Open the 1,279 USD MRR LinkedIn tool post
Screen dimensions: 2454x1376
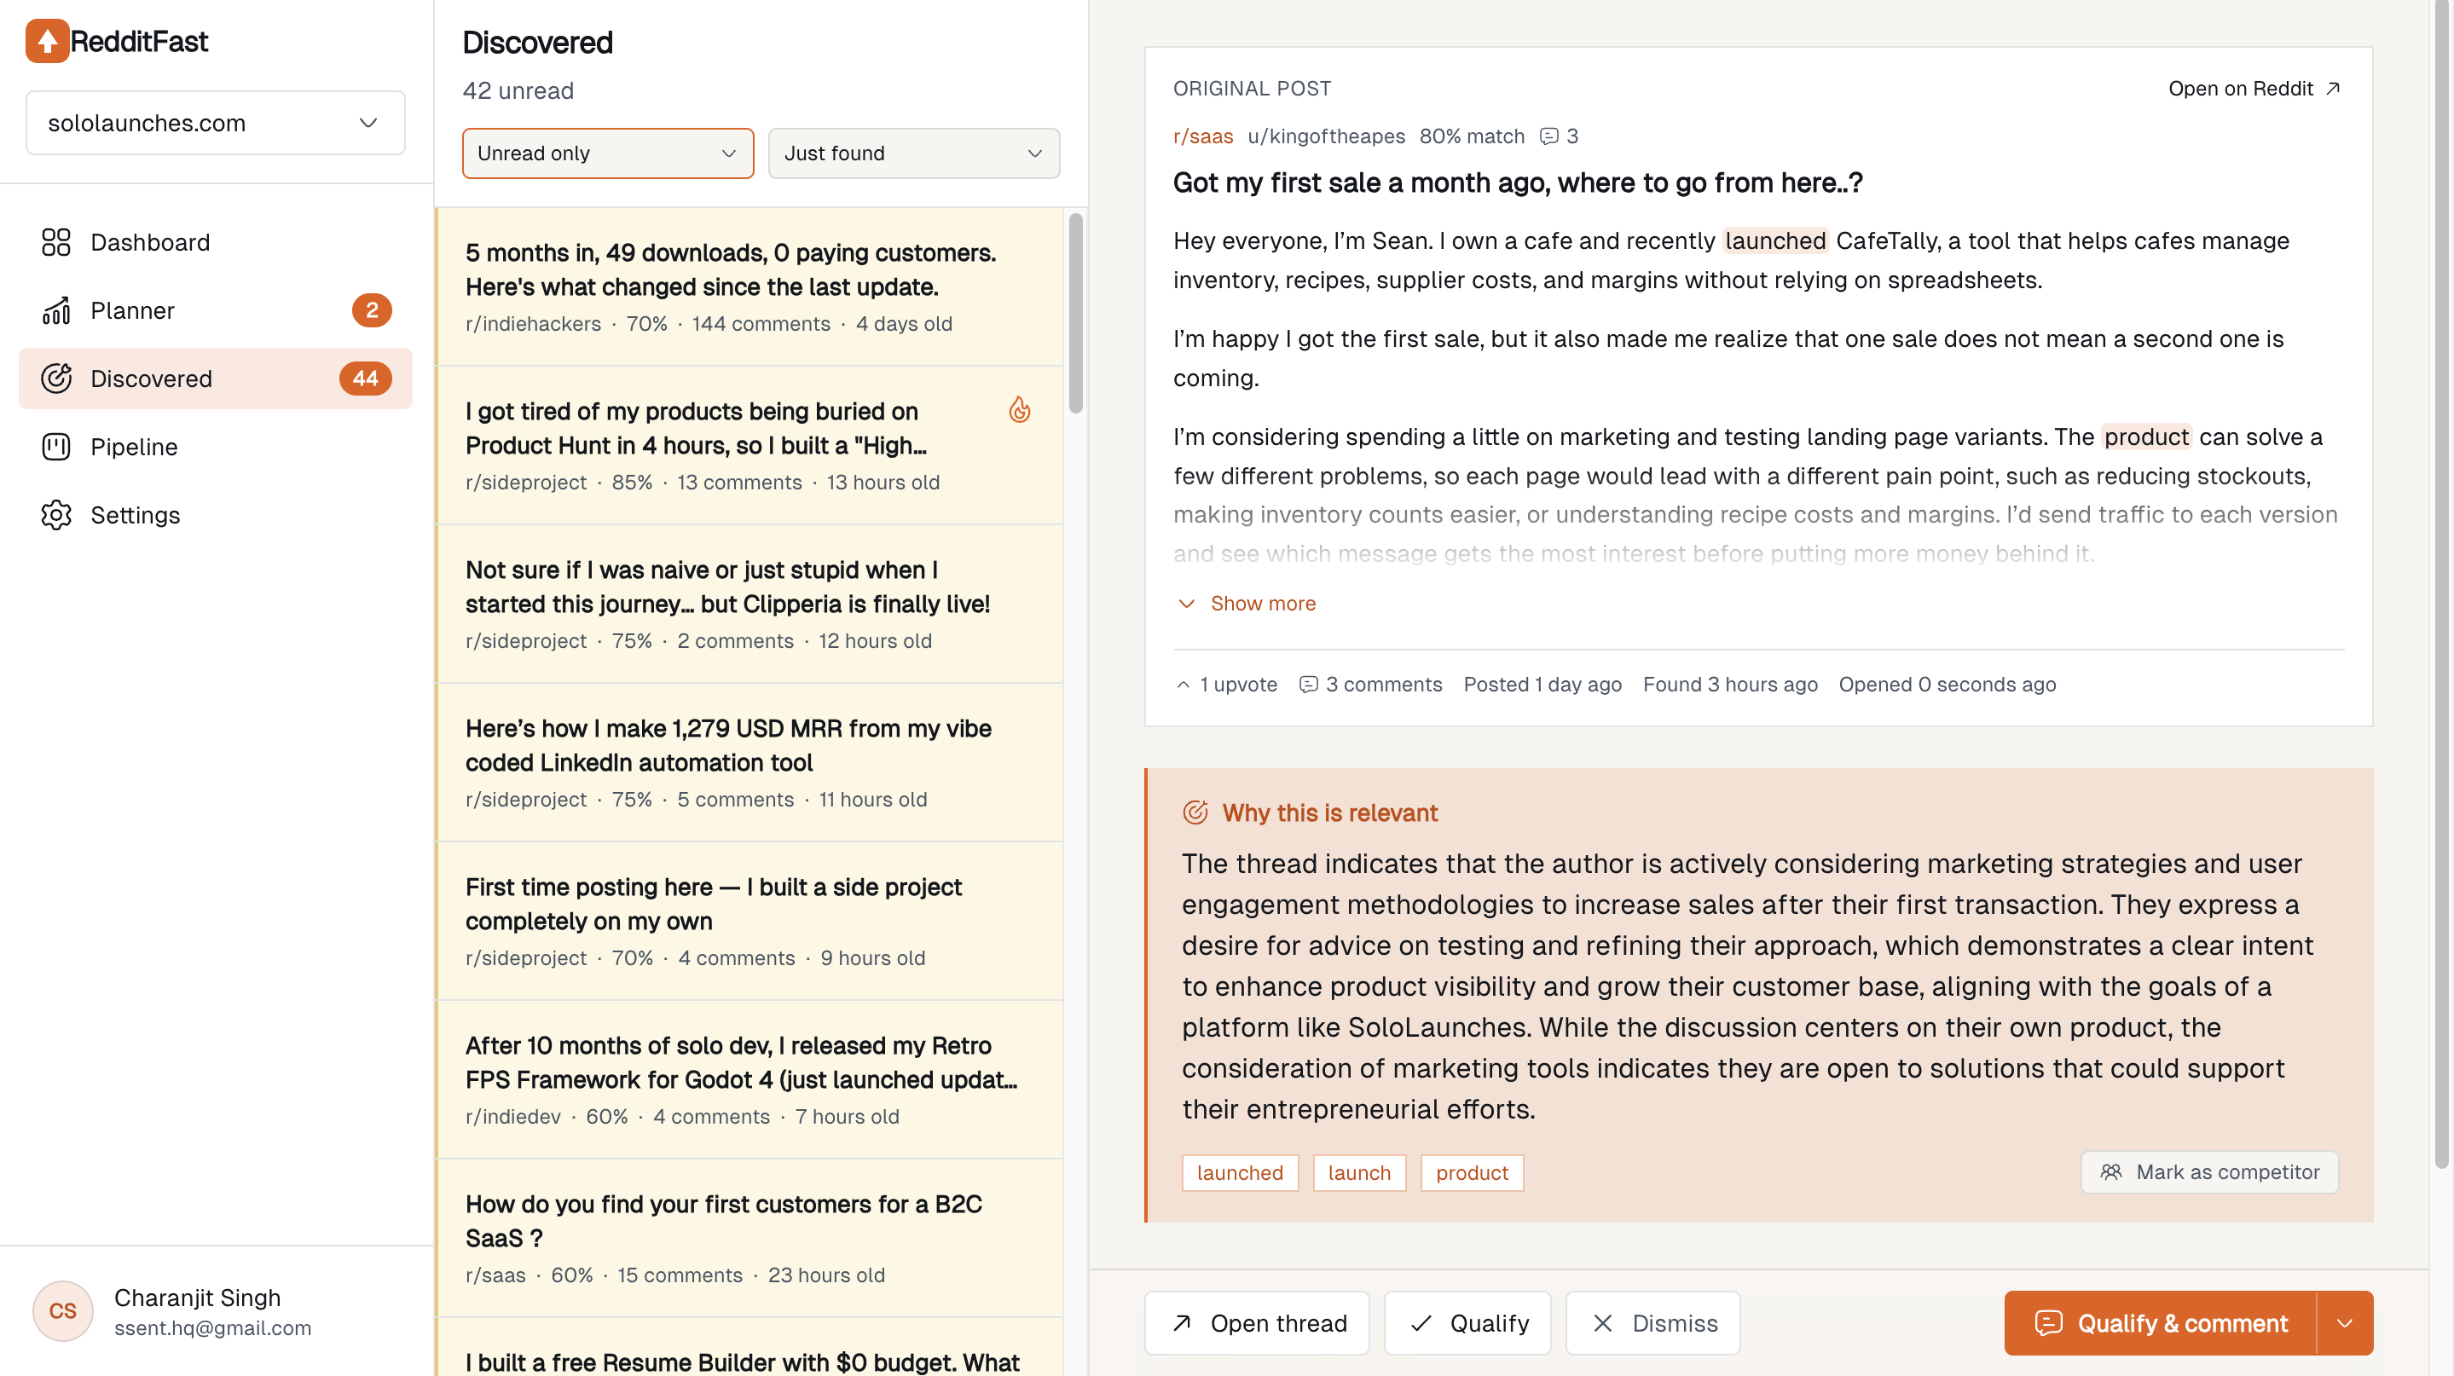coord(750,763)
